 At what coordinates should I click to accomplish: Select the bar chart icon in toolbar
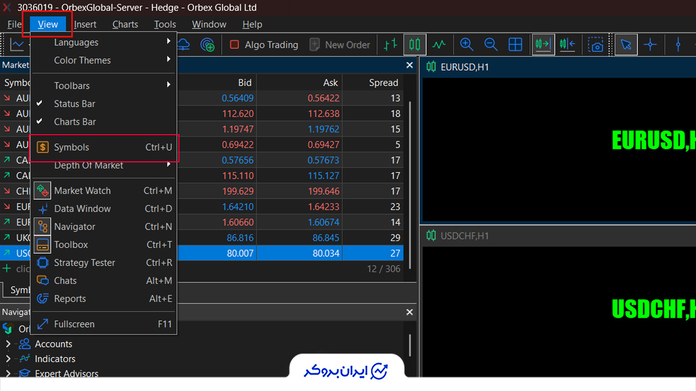click(390, 45)
